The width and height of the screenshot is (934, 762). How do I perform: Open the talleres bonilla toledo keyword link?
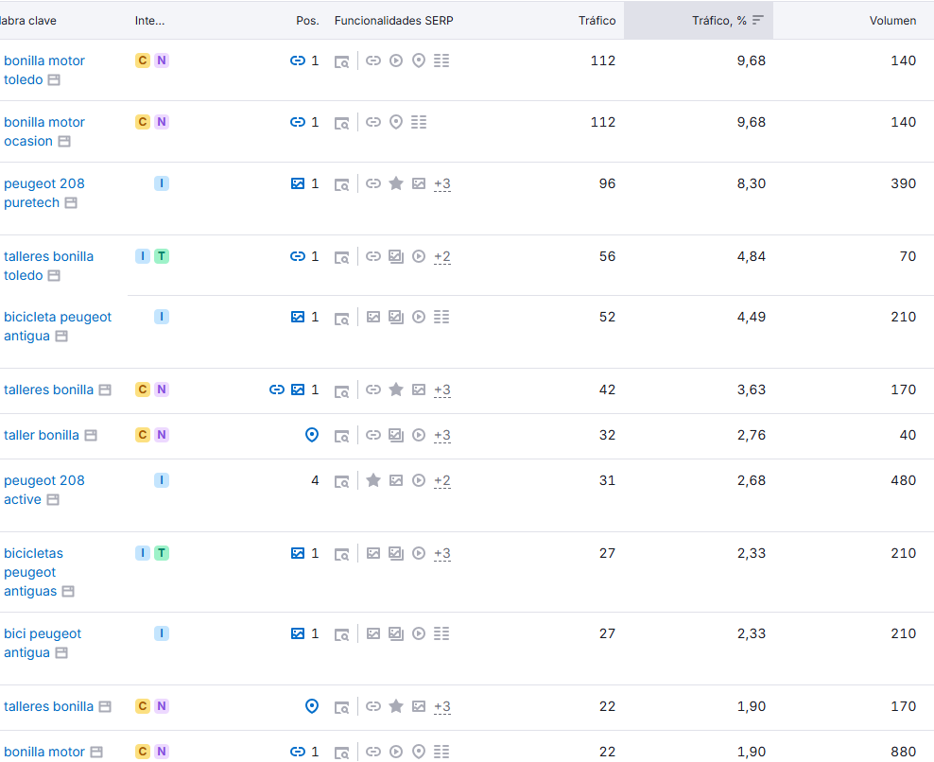tap(48, 266)
